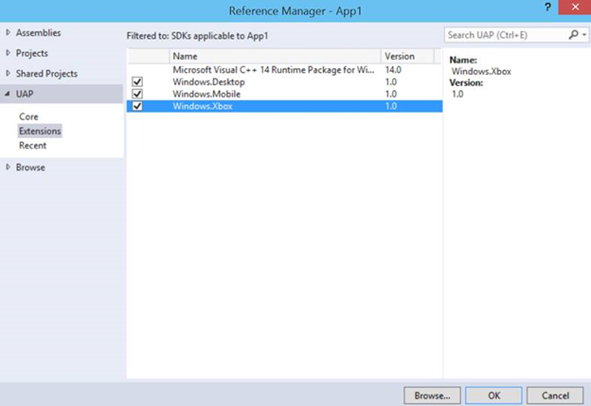Expand the Projects tree arrow
The image size is (591, 406).
click(8, 53)
